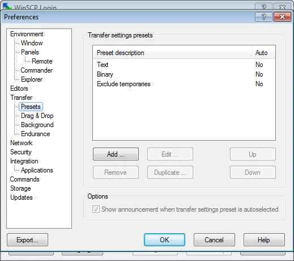
Task: Open the Updates preferences page
Action: point(22,197)
